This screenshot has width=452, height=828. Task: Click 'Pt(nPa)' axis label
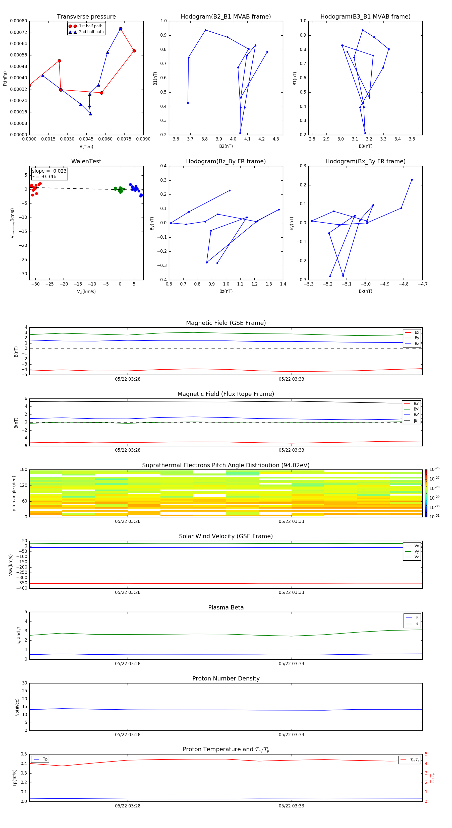point(5,78)
